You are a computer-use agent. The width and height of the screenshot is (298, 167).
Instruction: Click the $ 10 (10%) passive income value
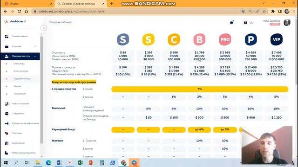pos(123,74)
